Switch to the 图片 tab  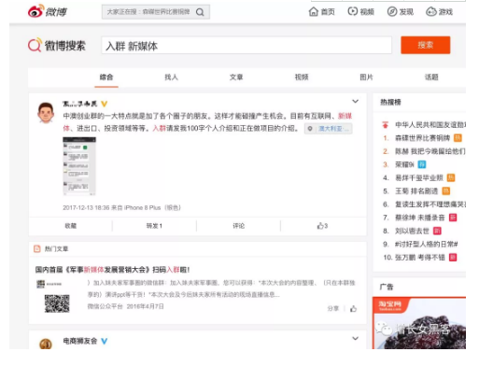(366, 77)
